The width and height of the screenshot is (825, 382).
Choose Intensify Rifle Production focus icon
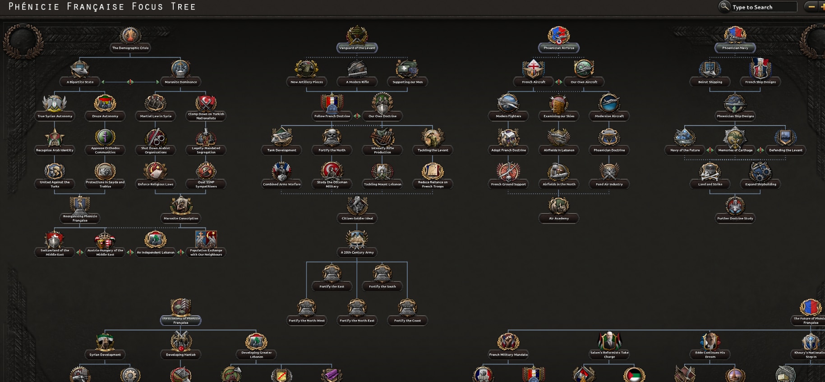click(383, 136)
